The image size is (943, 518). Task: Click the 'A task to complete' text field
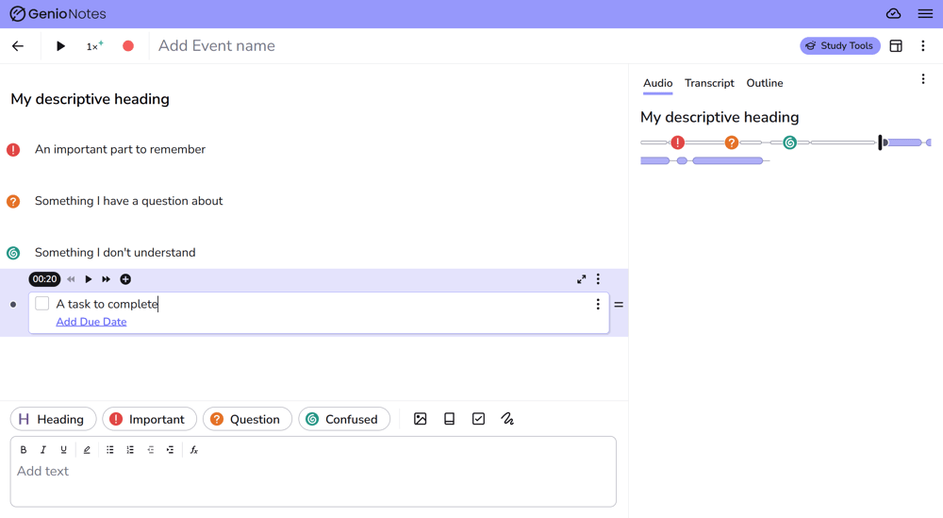[108, 304]
